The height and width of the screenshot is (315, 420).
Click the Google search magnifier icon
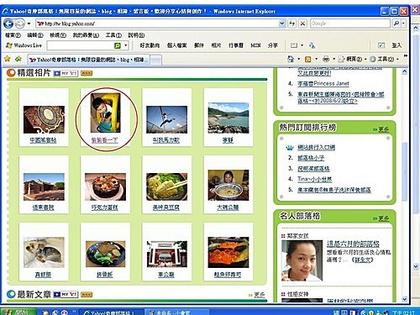tap(396, 24)
